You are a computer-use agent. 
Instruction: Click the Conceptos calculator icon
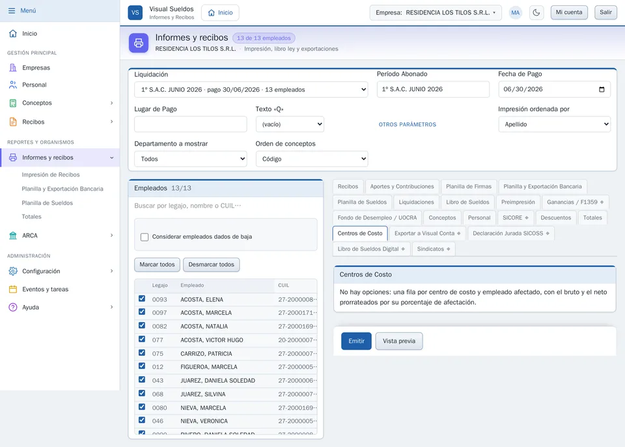click(x=13, y=103)
